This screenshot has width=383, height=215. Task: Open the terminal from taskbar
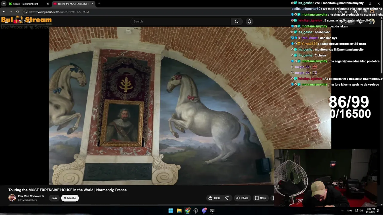pos(212,211)
